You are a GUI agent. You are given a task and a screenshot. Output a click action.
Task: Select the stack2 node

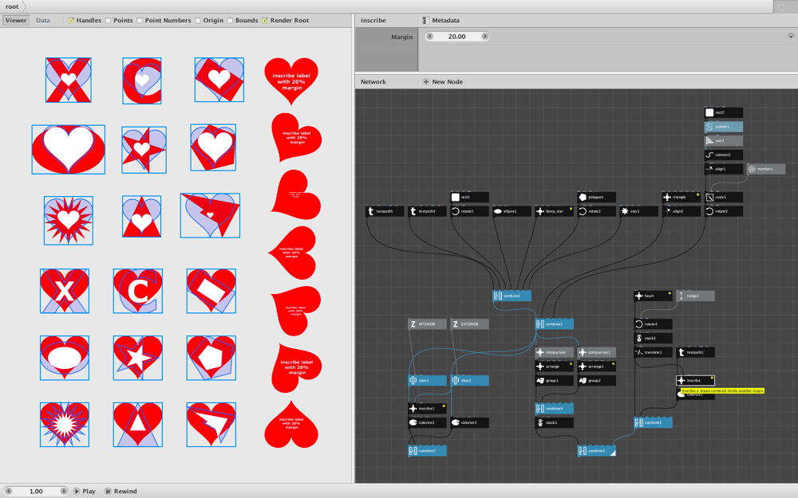653,338
